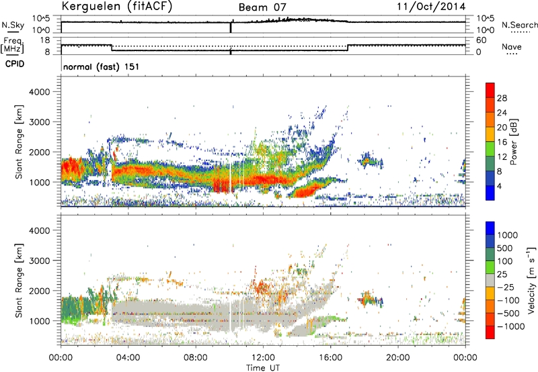
Task: Click the 'Power [dB]' color bar label
Action: pos(513,142)
